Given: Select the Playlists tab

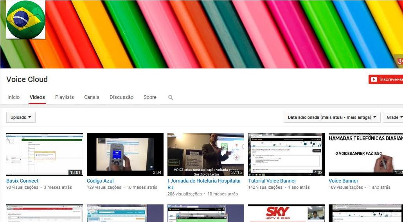Looking at the screenshot, I should click(x=64, y=97).
